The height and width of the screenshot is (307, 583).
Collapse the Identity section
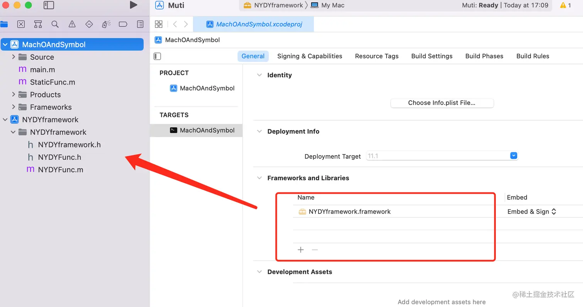click(x=259, y=75)
